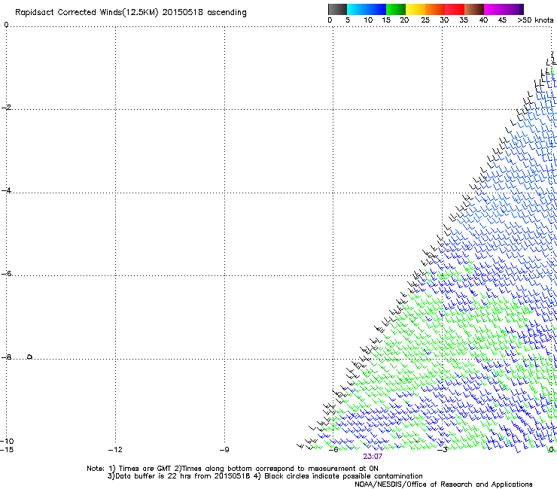Click the '-15' longitude axis label
557x489 pixels.
pos(7,450)
